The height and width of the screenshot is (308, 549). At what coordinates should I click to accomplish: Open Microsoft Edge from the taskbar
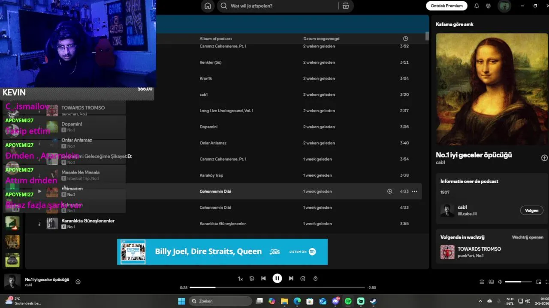[297, 301]
